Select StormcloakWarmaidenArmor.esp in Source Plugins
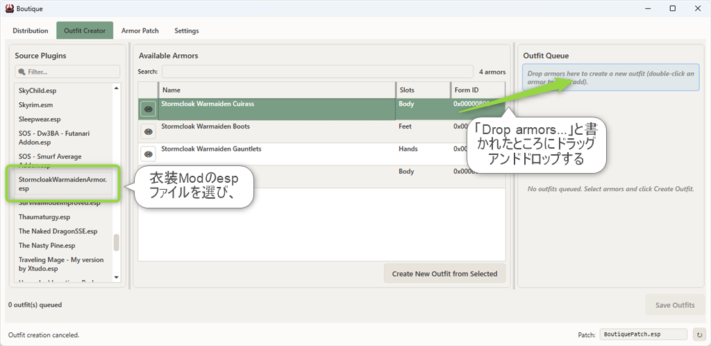Screen dimensions: 711x346 [62, 183]
